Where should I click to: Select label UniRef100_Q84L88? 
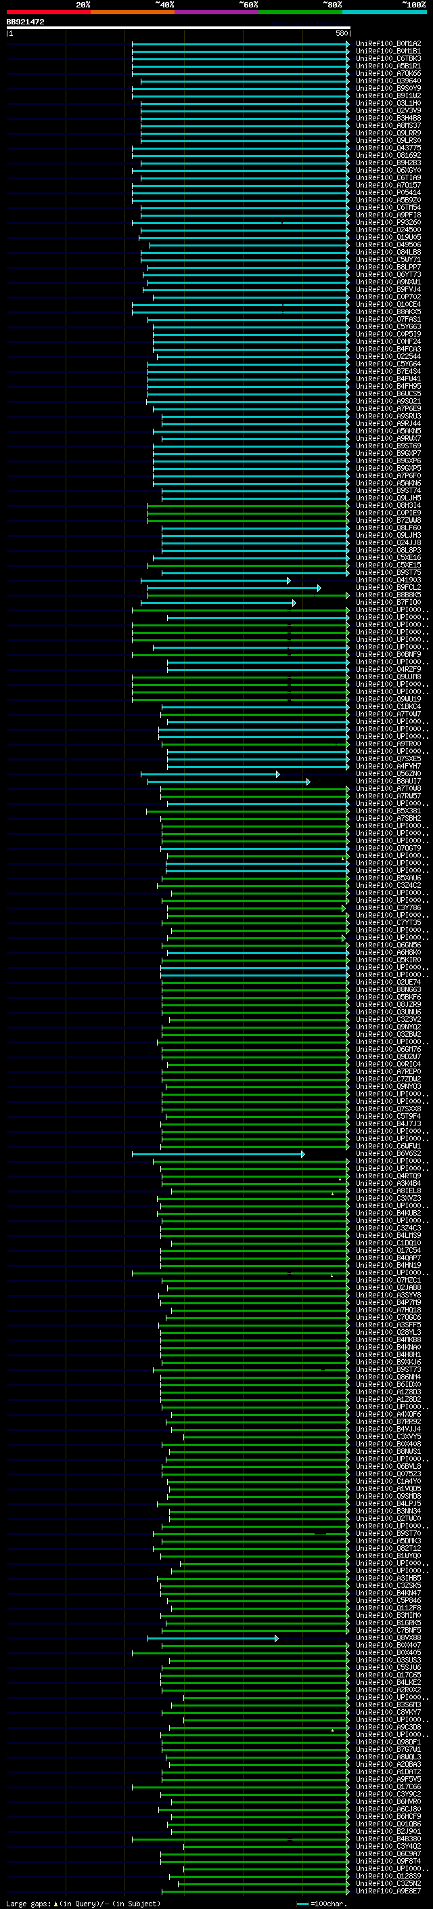tap(388, 252)
